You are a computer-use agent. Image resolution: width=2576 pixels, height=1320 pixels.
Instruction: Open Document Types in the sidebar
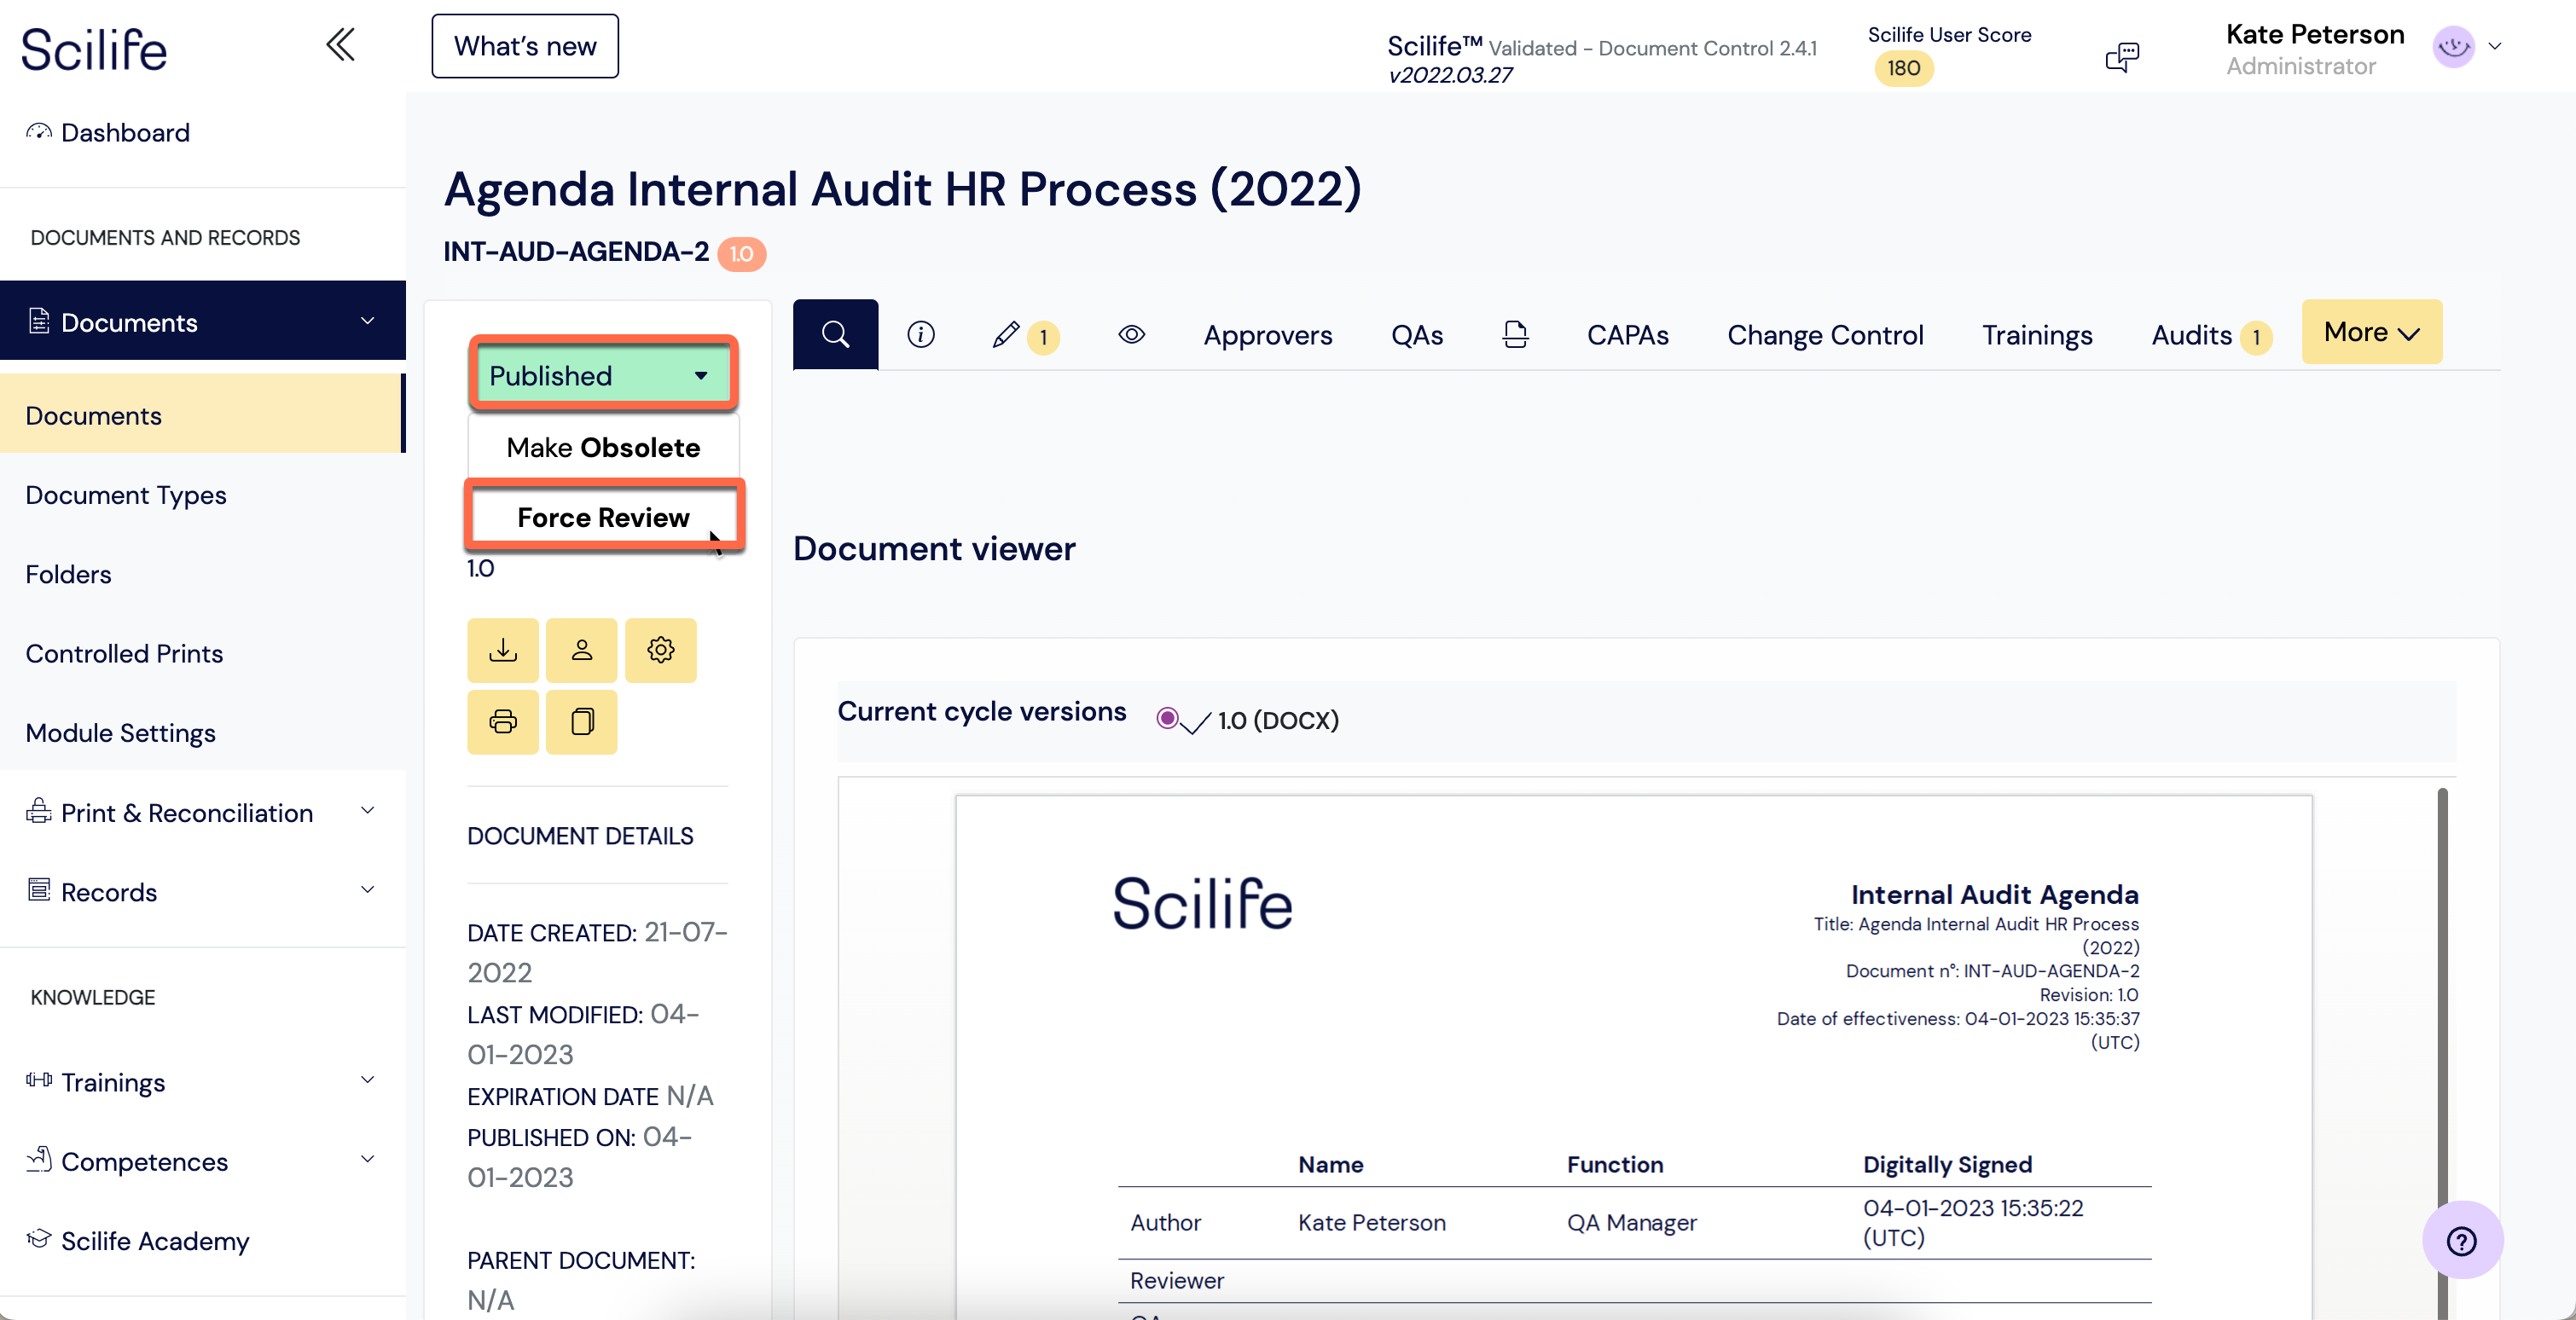pos(126,495)
